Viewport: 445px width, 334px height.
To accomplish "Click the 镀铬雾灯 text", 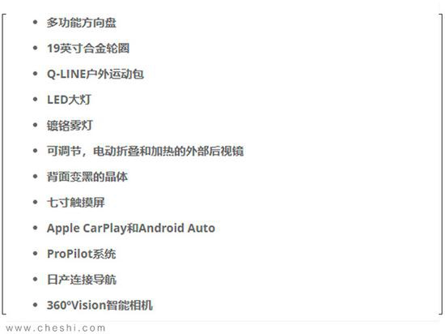I will pos(70,126).
